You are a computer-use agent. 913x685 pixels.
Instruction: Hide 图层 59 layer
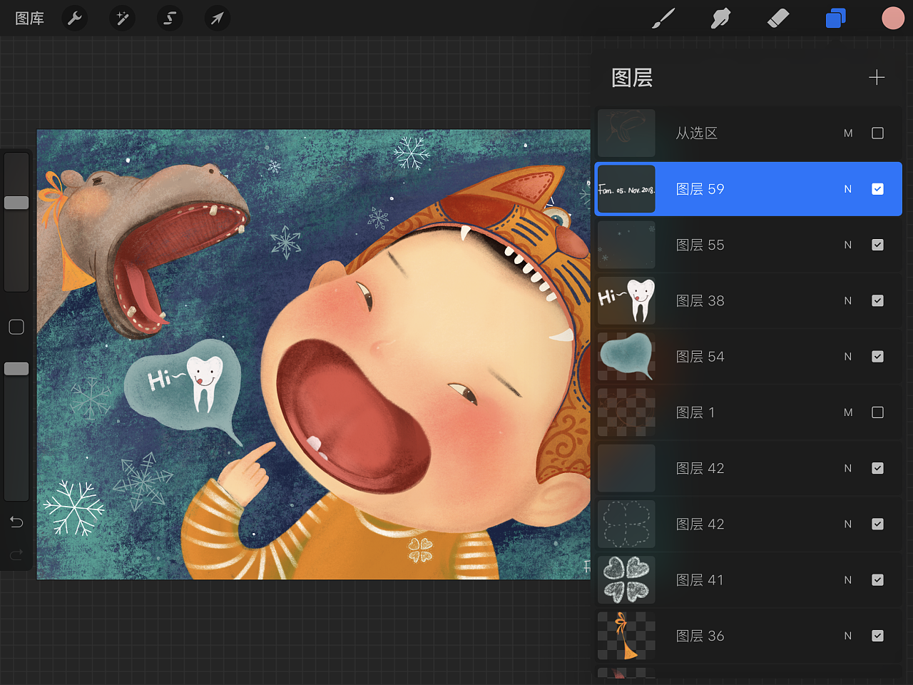pyautogui.click(x=877, y=189)
